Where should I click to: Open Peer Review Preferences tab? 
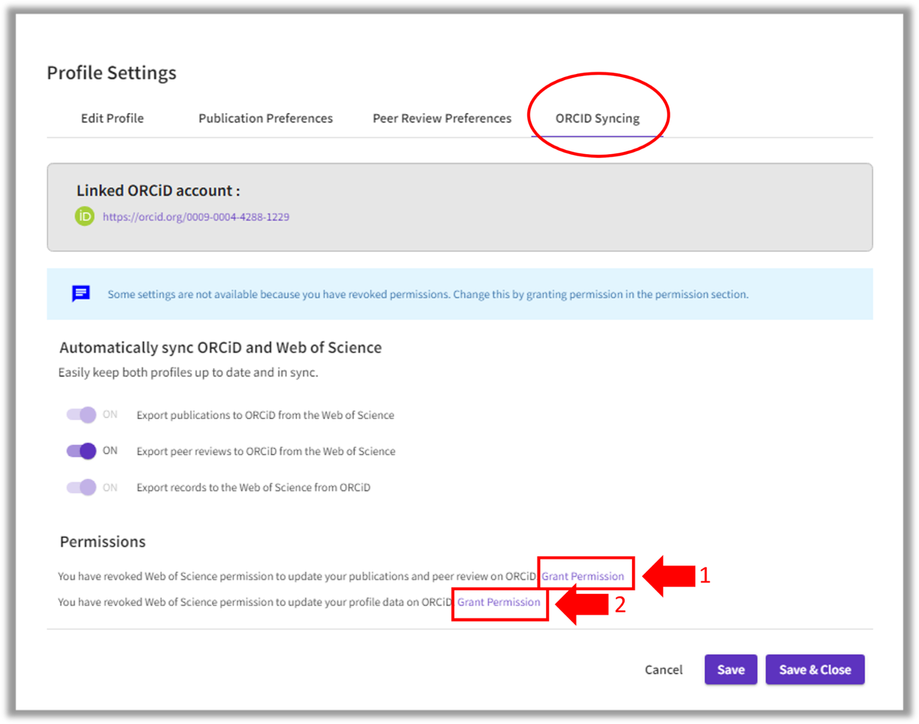pyautogui.click(x=442, y=118)
